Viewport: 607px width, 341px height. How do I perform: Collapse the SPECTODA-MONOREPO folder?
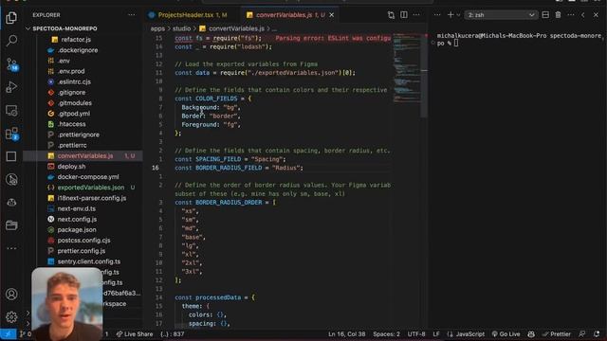pyautogui.click(x=64, y=28)
